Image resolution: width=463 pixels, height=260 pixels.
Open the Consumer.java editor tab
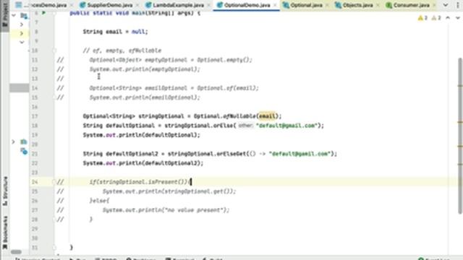(x=411, y=5)
